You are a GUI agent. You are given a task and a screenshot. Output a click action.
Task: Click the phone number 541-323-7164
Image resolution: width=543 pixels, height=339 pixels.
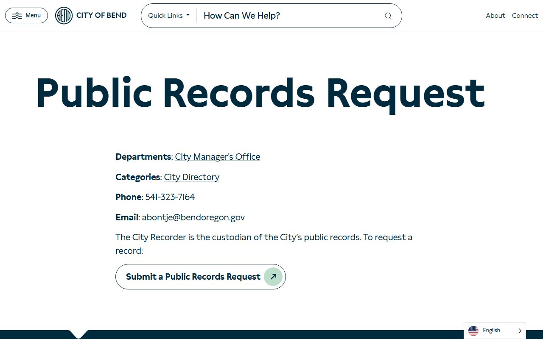tap(170, 197)
